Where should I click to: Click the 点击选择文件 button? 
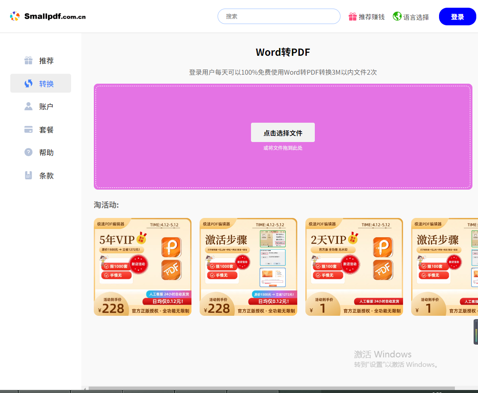[283, 133]
